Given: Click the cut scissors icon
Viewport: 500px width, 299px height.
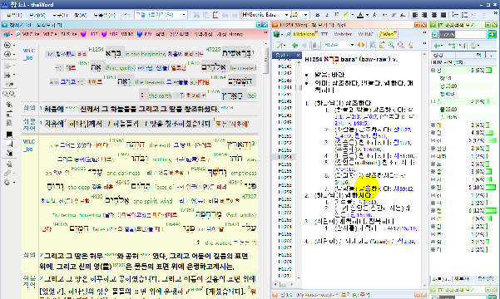Looking at the screenshot, I should click(196, 15).
